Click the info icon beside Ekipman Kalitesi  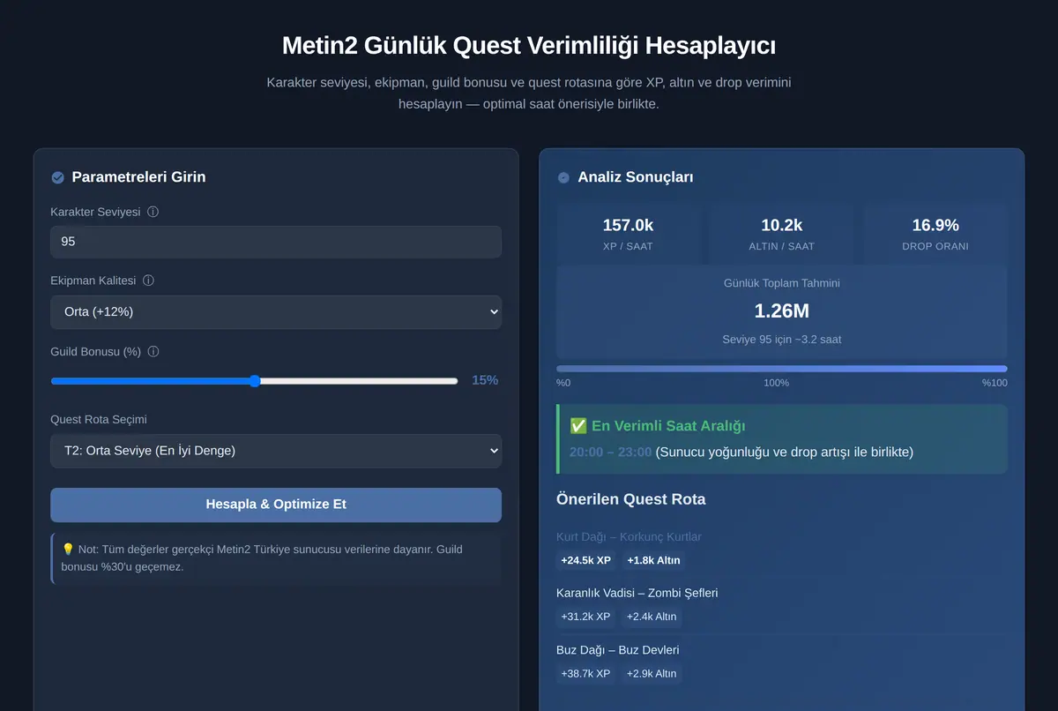148,281
